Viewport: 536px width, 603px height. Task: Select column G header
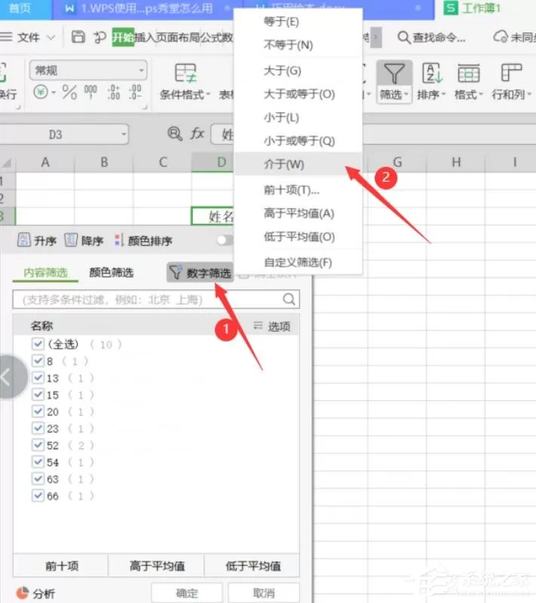(397, 162)
